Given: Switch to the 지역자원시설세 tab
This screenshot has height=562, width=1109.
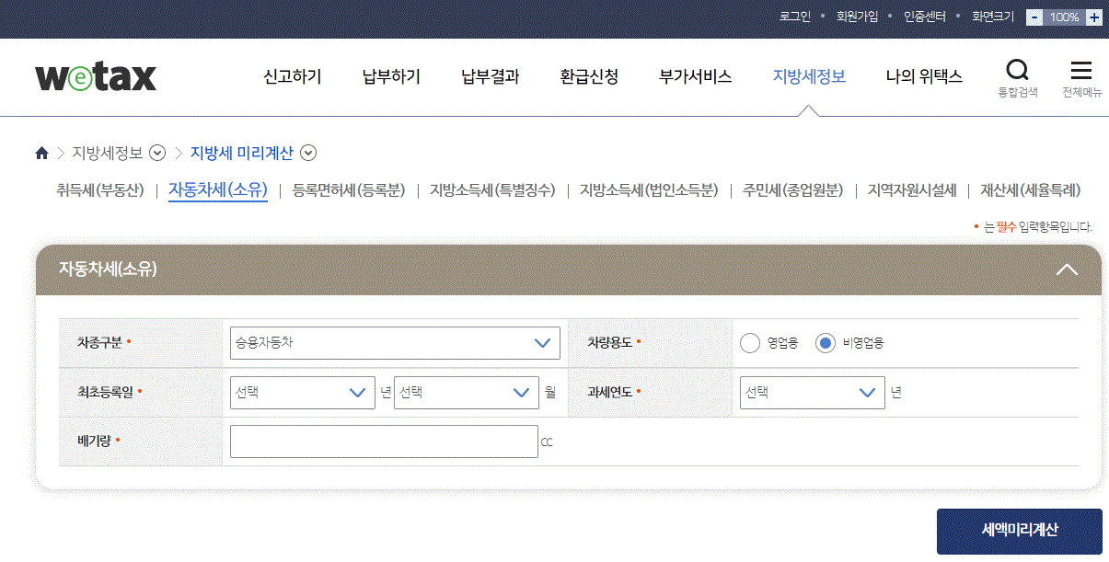Looking at the screenshot, I should coord(912,190).
